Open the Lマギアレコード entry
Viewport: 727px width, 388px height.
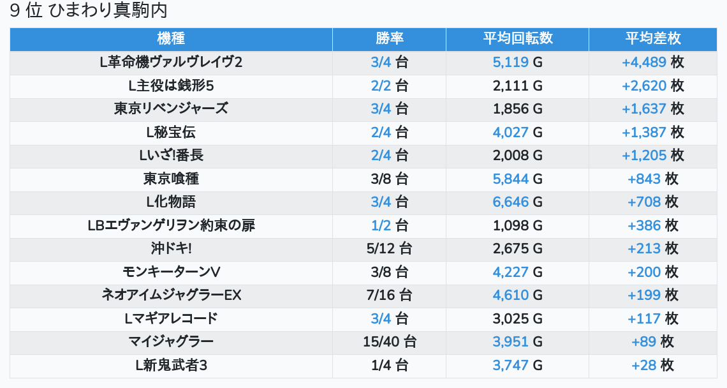pos(171,318)
